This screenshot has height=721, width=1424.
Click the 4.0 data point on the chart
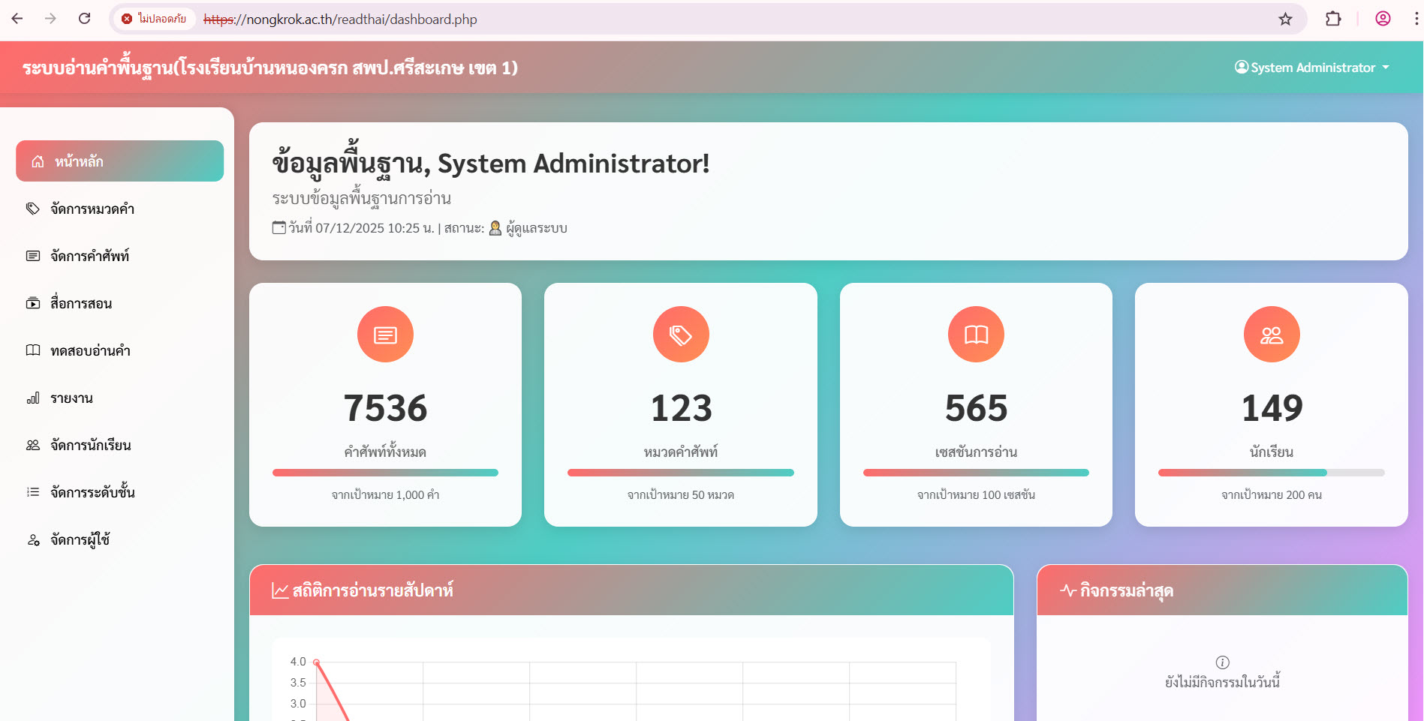tap(317, 662)
